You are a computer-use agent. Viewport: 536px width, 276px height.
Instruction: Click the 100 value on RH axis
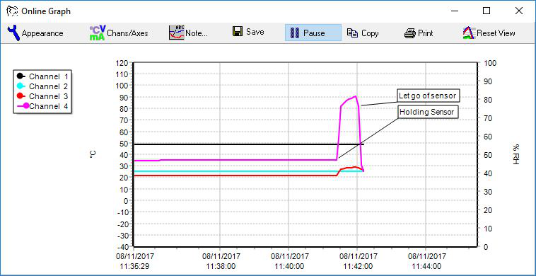coord(491,63)
